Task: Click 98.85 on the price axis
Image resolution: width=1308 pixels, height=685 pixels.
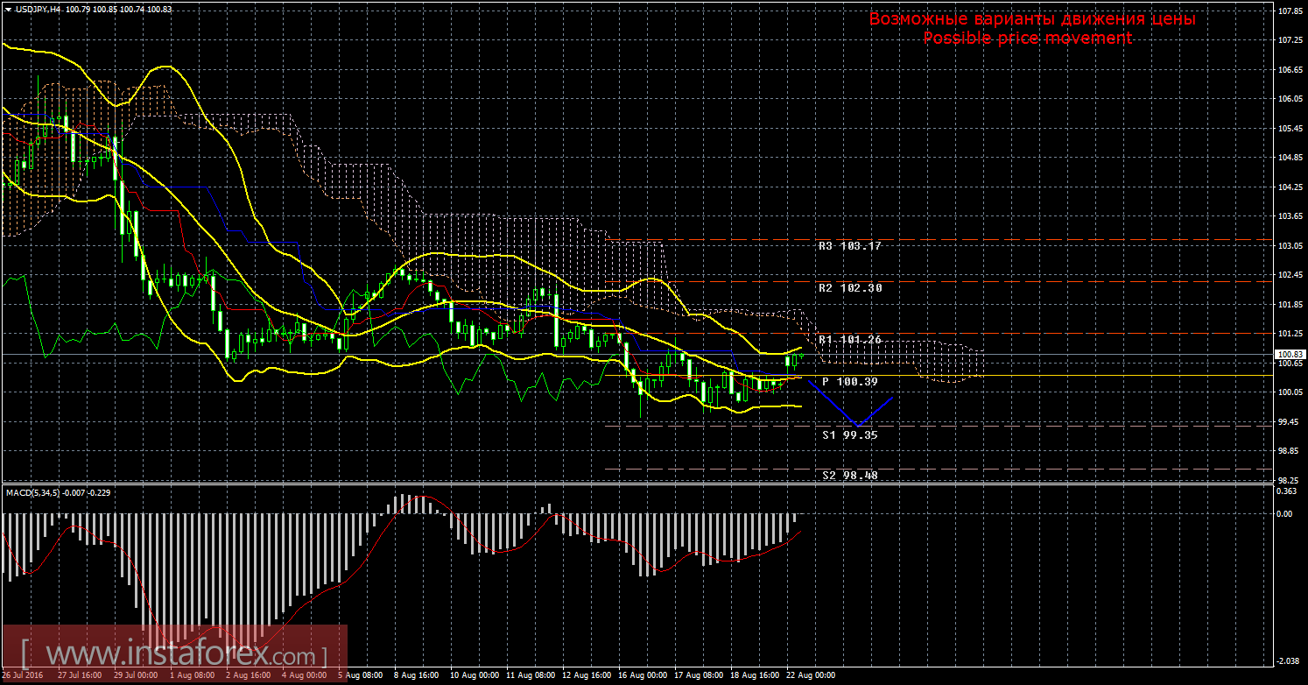Action: click(x=1290, y=451)
